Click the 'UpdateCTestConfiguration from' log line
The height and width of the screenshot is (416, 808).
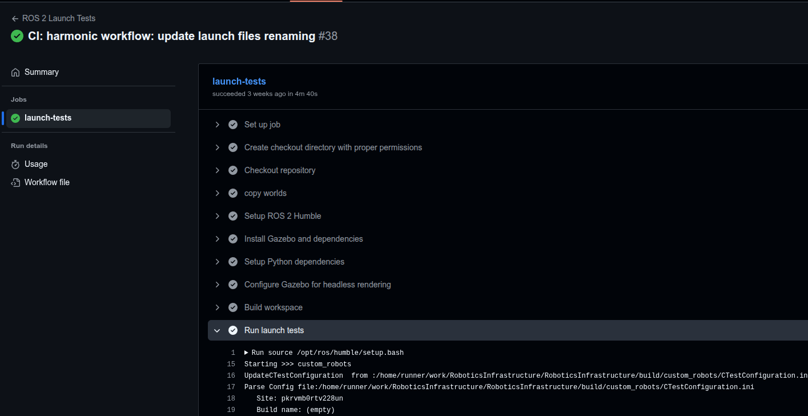pyautogui.click(x=526, y=375)
